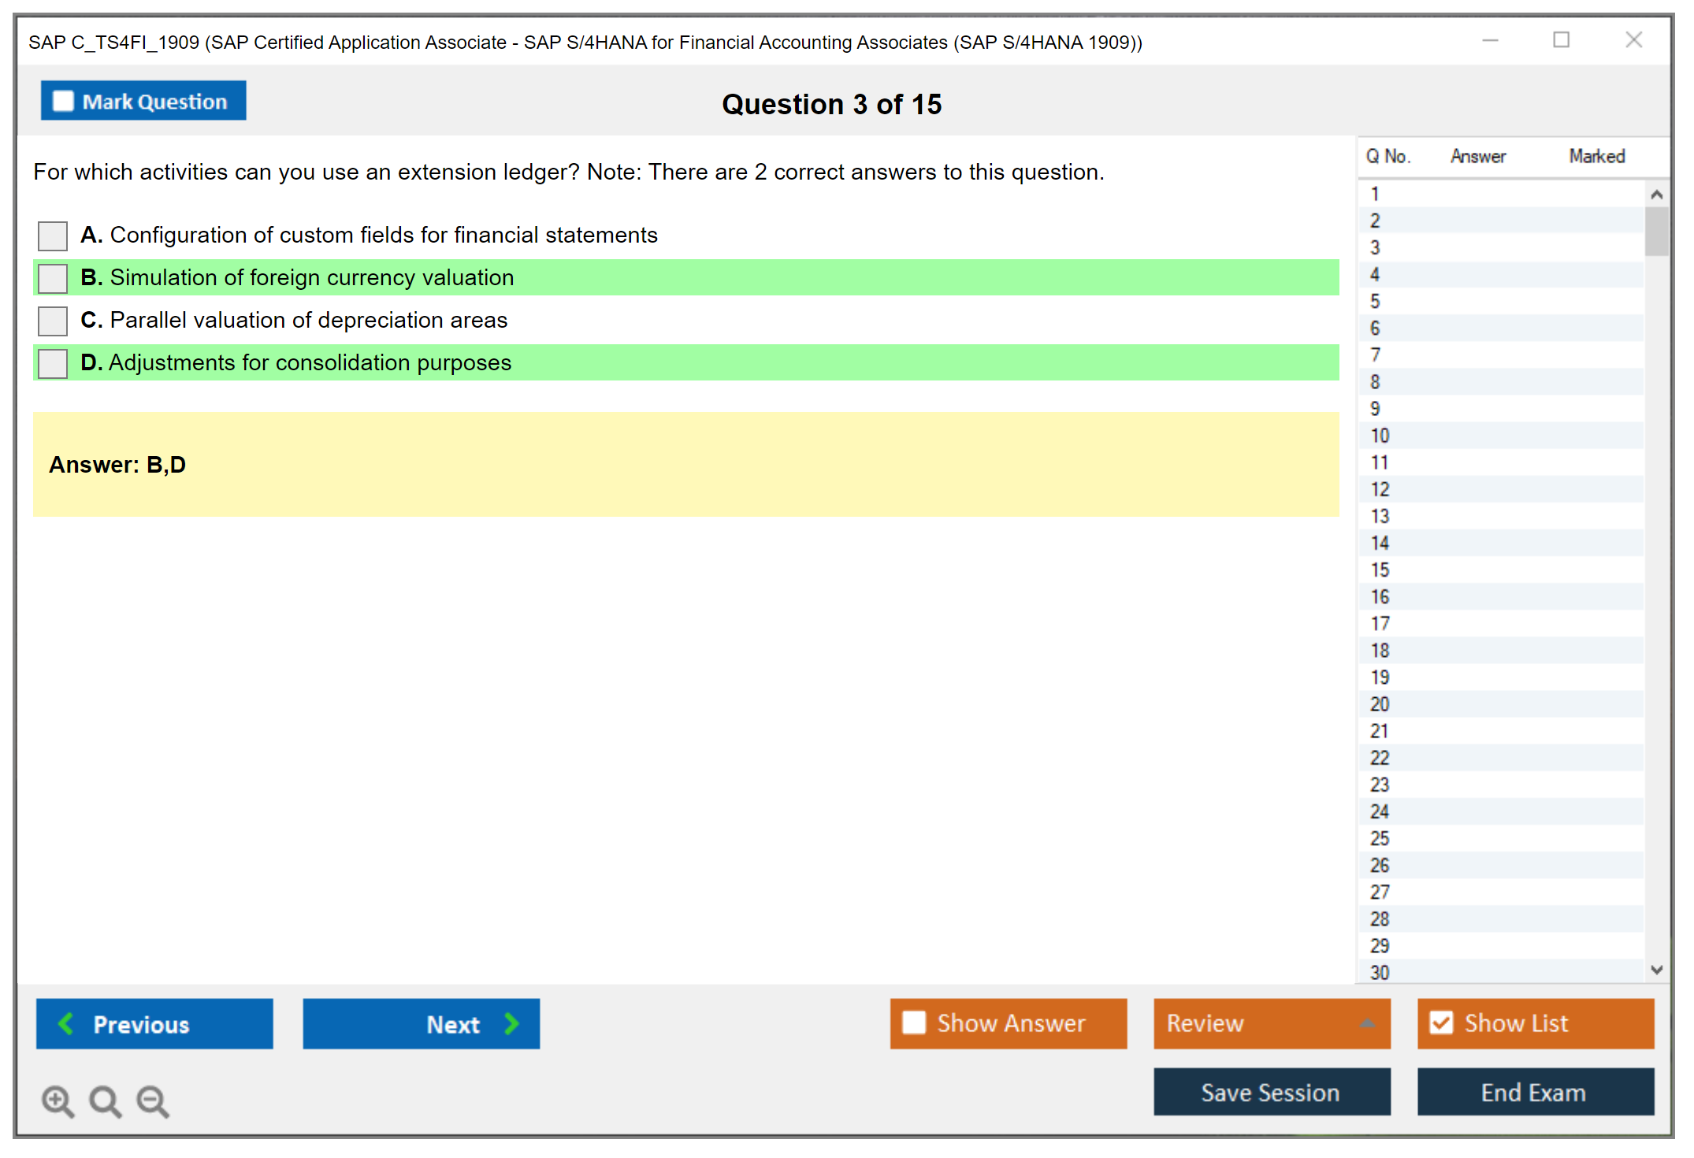Click the zoom in magnifier icon
The width and height of the screenshot is (1694, 1158).
[58, 1100]
